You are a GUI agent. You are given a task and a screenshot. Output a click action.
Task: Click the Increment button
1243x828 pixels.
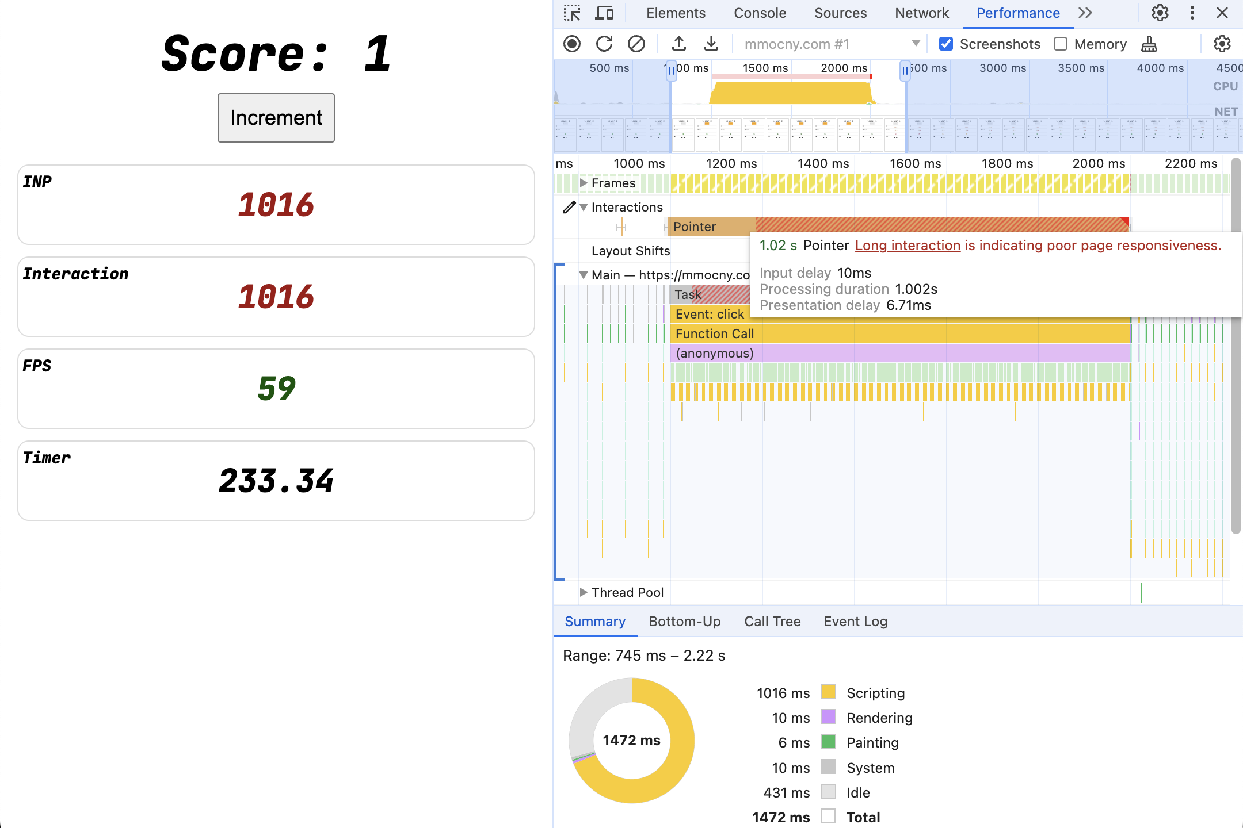[x=276, y=117]
